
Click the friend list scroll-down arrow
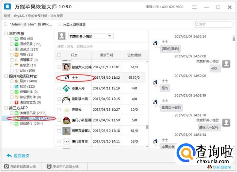coord(147,147)
